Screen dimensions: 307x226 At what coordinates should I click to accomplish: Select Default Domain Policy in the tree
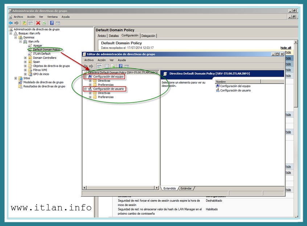pos(46,49)
